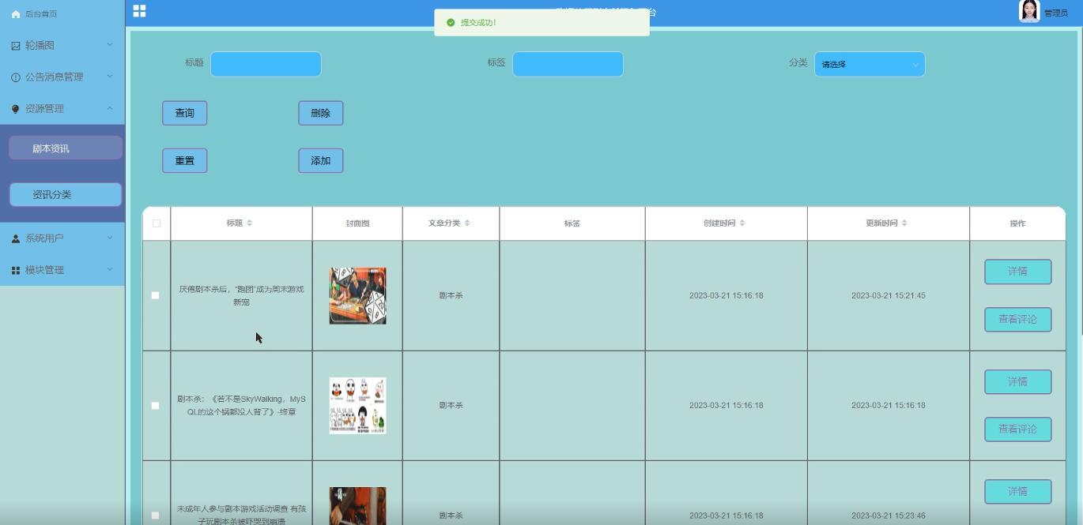Click the 封面图 column header
Screen dimensions: 1083x525
(357, 223)
